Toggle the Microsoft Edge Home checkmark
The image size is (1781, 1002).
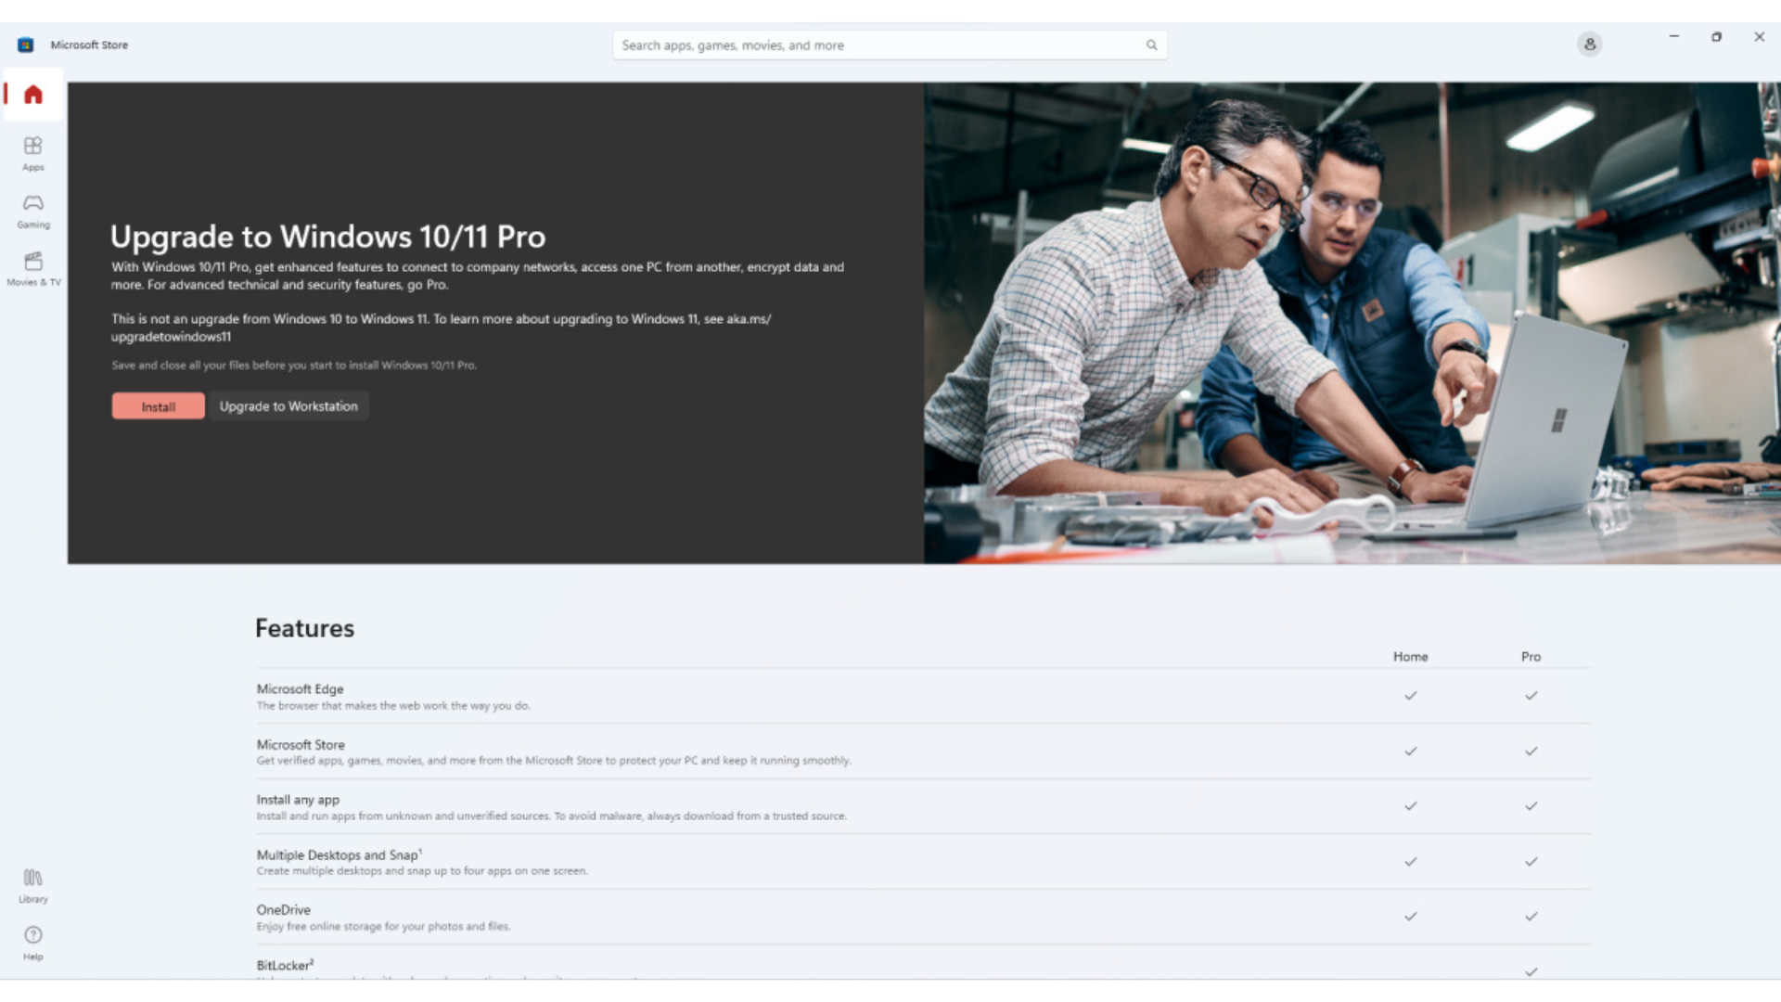coord(1411,695)
